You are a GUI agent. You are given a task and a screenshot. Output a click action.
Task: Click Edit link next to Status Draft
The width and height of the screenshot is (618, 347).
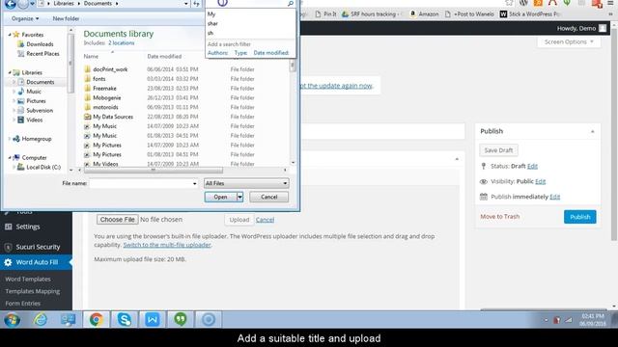pos(532,166)
